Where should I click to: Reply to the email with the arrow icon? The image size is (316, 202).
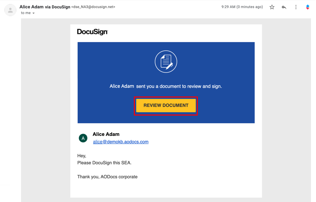click(284, 7)
